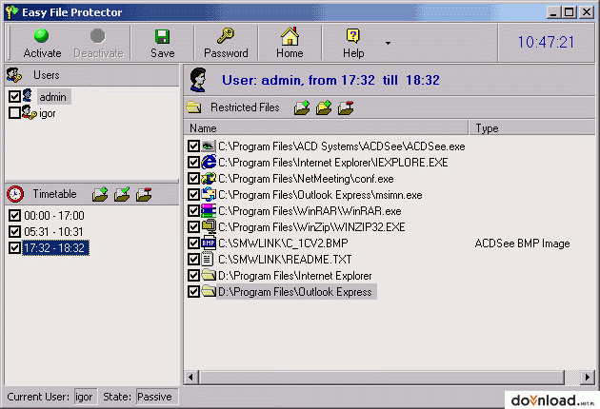This screenshot has height=409, width=600.
Task: Sort by the Type column header
Action: 532,128
